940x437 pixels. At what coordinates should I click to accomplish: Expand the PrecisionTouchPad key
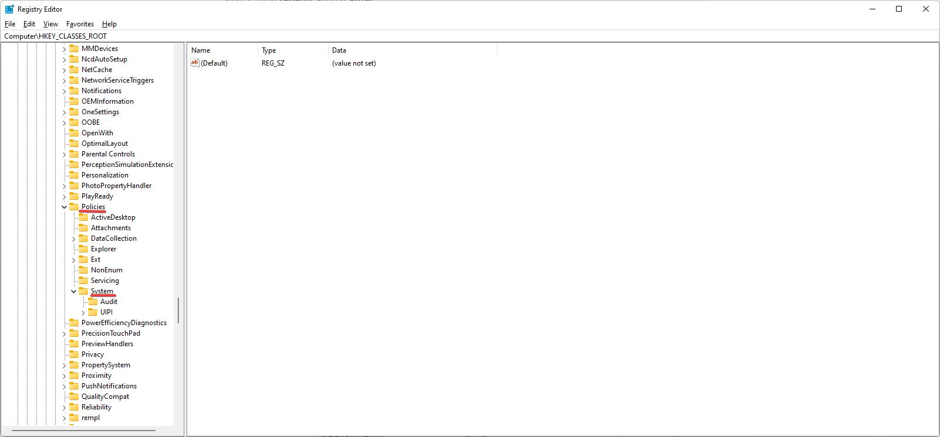tap(65, 333)
